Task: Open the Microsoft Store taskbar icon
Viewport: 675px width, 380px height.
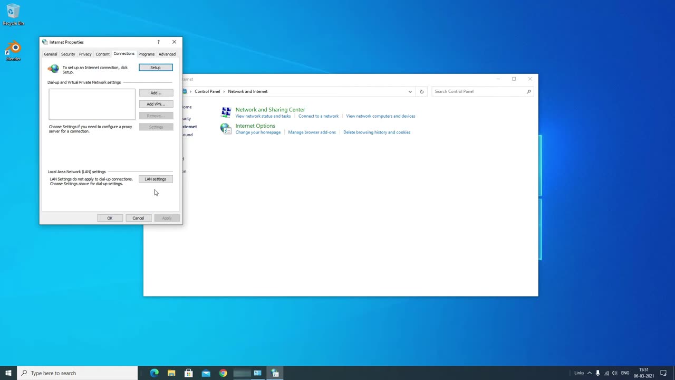Action: 189,373
